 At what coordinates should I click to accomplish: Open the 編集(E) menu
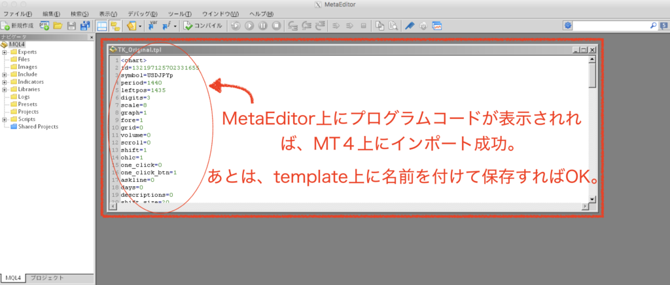(x=52, y=14)
